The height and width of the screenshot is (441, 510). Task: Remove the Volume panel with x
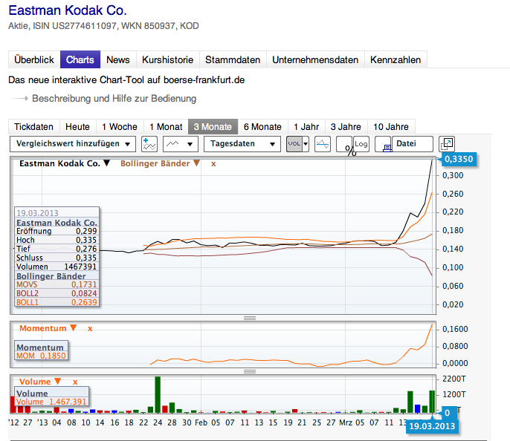(x=75, y=382)
